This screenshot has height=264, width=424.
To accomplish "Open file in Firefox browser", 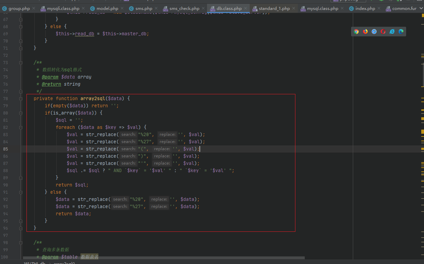I will click(x=365, y=32).
